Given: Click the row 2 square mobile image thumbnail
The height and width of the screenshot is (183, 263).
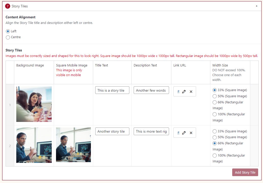Looking at the screenshot, I should pos(74,145).
